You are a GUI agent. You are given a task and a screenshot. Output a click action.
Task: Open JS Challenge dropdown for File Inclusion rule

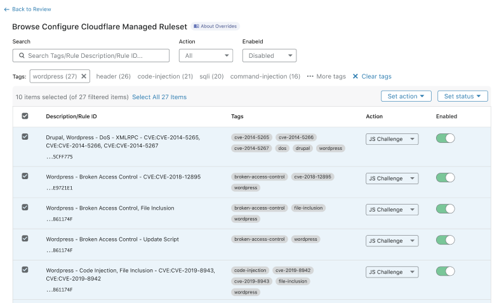click(x=392, y=210)
